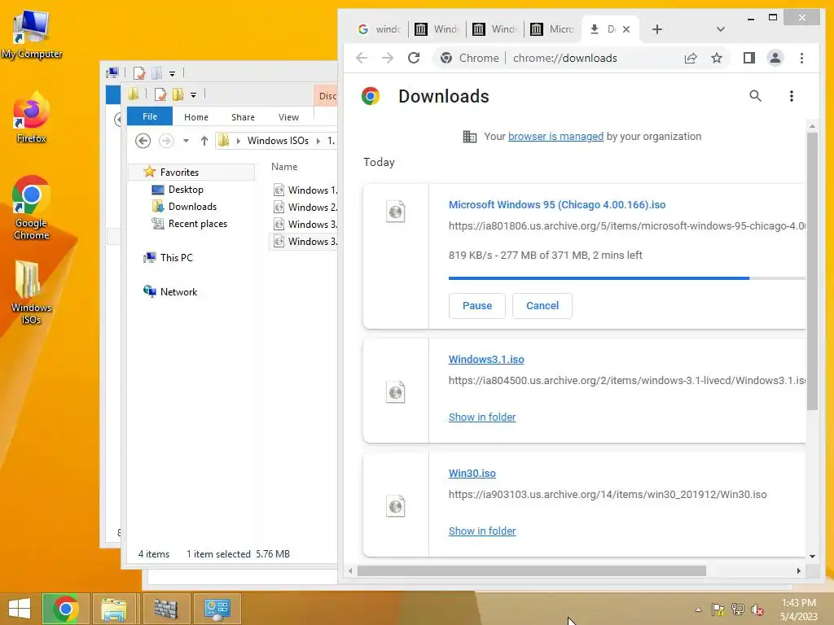Go forward in Chrome
834x625 pixels.
point(388,58)
